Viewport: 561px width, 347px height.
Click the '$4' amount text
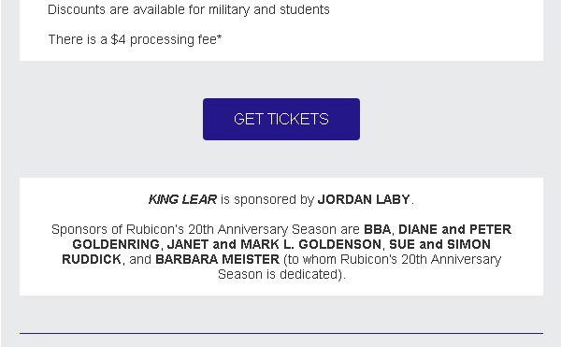tap(118, 39)
